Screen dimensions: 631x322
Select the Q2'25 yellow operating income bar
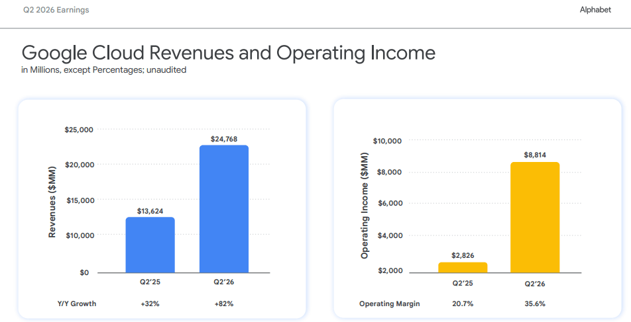(x=463, y=267)
